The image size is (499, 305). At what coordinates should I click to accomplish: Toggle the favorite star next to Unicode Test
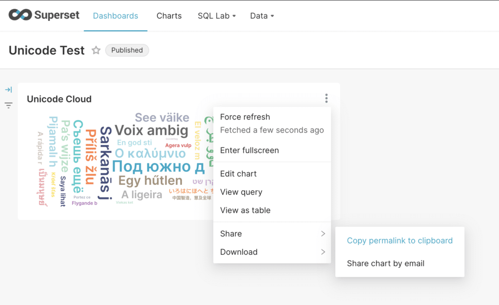(x=96, y=50)
